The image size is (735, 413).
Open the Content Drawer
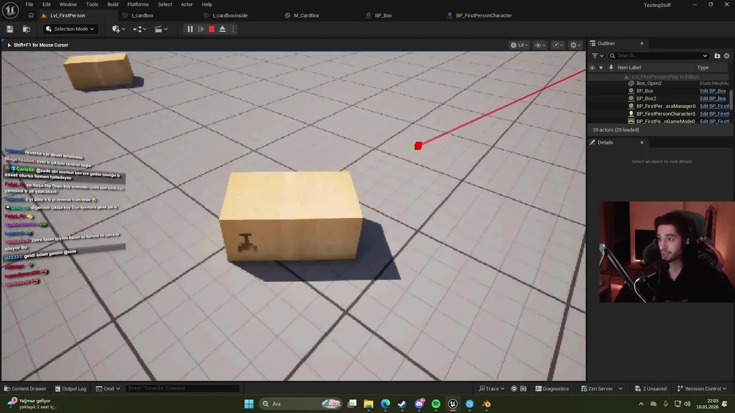pyautogui.click(x=25, y=388)
